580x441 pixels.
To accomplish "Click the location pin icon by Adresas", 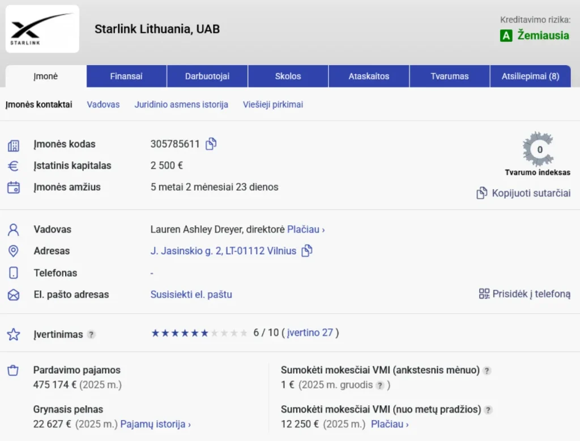I will [14, 251].
